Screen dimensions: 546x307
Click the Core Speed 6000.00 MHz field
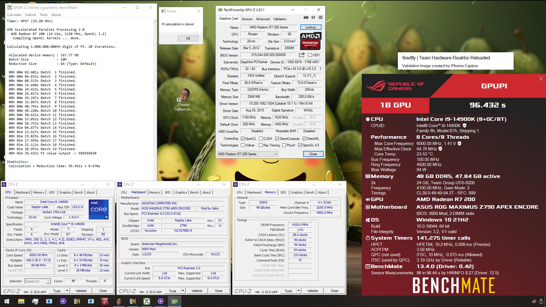pos(39,255)
